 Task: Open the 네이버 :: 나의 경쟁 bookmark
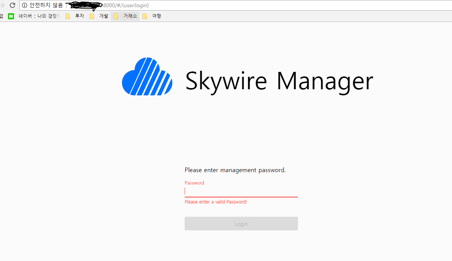[x=39, y=16]
